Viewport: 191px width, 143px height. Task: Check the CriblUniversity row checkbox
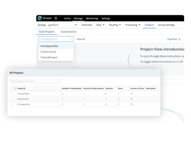coord(12,99)
